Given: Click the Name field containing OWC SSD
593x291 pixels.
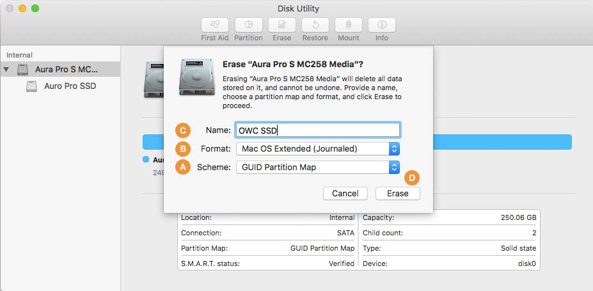Looking at the screenshot, I should [x=318, y=130].
